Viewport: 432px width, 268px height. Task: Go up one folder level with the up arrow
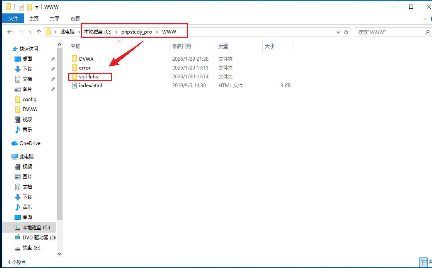[39, 32]
